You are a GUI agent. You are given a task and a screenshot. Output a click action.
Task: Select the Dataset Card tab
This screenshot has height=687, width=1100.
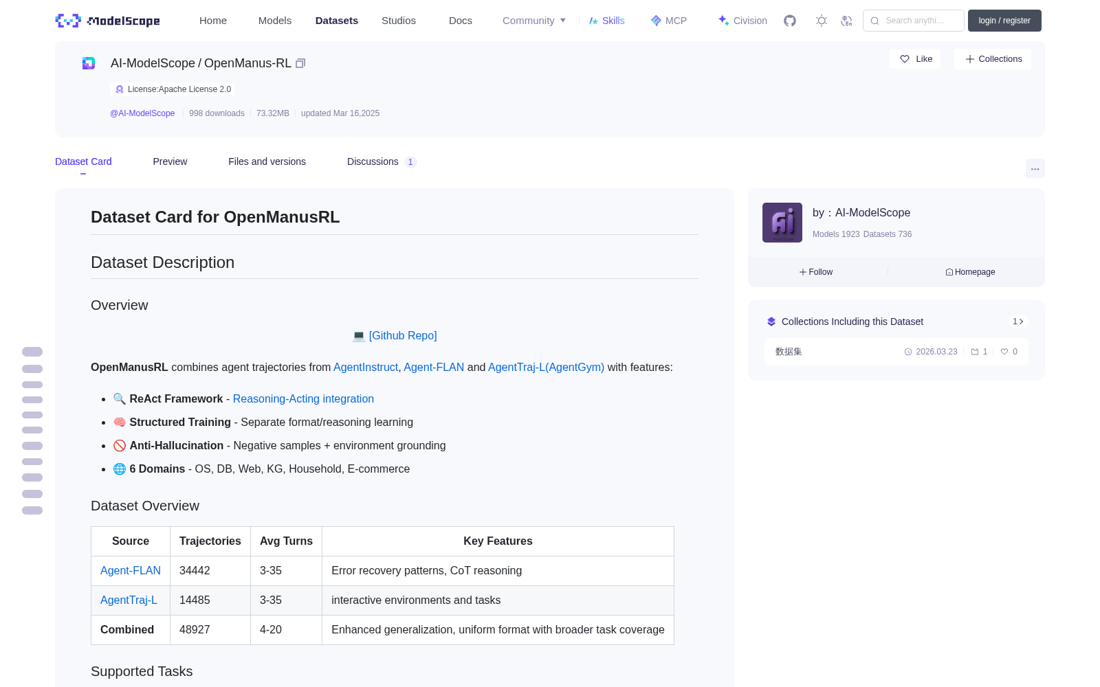pyautogui.click(x=83, y=161)
